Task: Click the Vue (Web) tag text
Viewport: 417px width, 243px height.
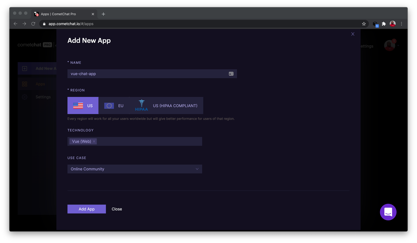Action: (x=82, y=141)
